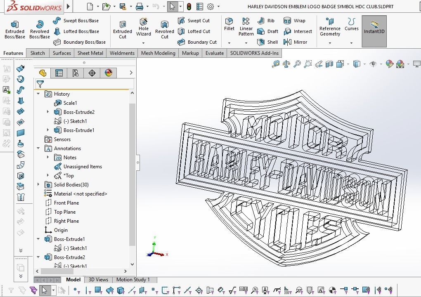Open the Linear Pattern dropdown arrow

tap(246, 43)
